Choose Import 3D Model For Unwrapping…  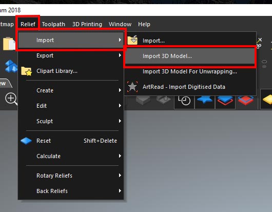pos(190,71)
